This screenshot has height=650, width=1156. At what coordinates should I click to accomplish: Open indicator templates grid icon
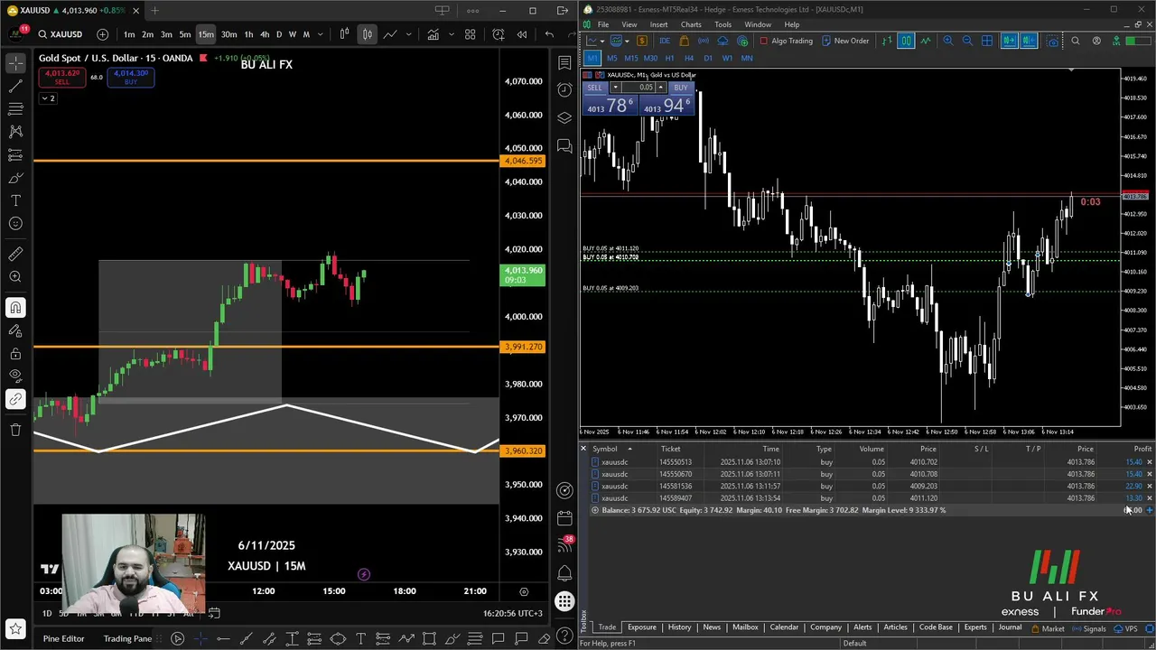click(x=470, y=34)
